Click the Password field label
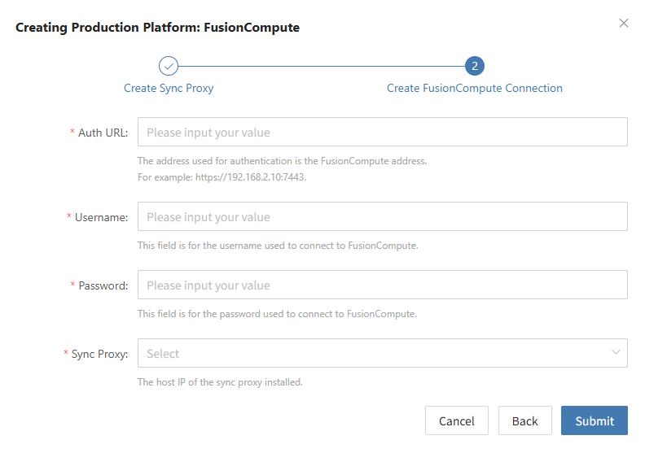The width and height of the screenshot is (645, 453). [103, 285]
